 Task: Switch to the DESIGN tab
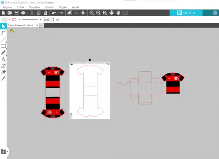(x=186, y=13)
